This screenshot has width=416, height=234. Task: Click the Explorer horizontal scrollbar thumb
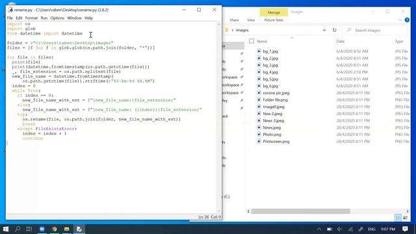300,211
